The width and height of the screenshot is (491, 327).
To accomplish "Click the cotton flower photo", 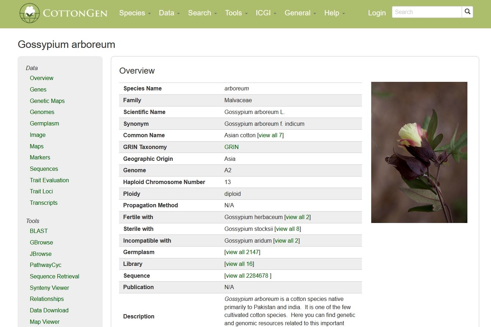I will point(419,152).
